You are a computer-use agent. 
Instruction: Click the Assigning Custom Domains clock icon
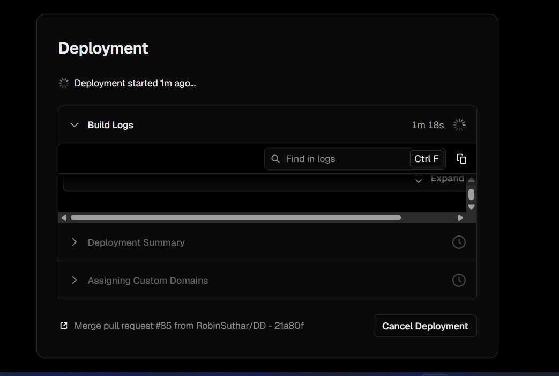(459, 280)
